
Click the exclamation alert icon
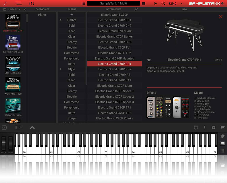(x=205, y=128)
